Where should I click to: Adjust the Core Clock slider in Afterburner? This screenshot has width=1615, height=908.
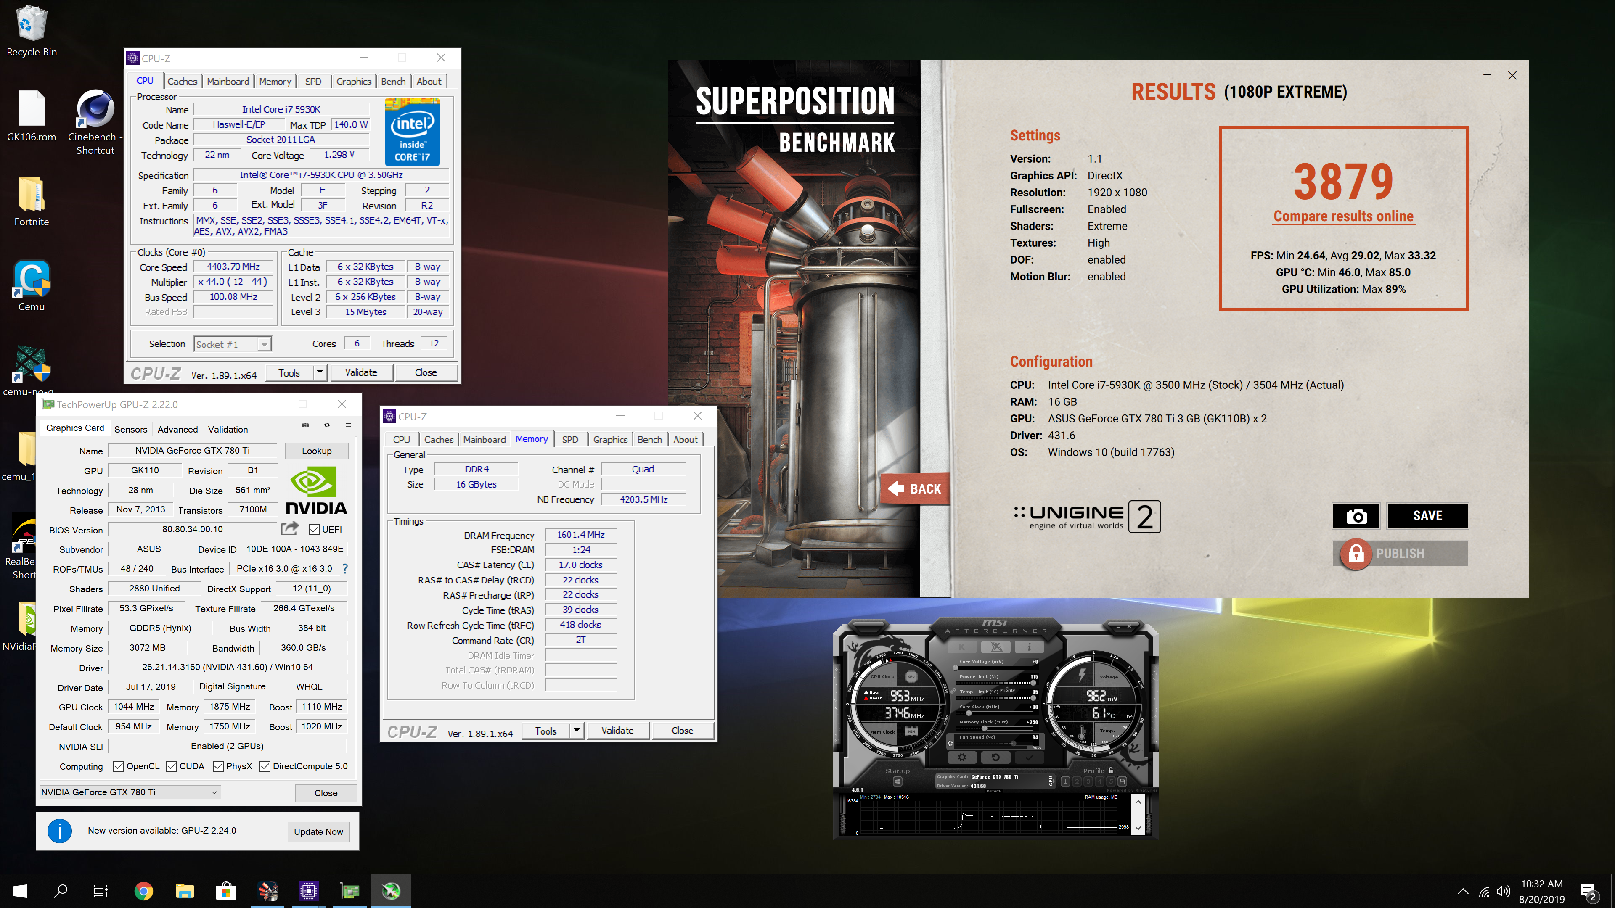tap(969, 713)
